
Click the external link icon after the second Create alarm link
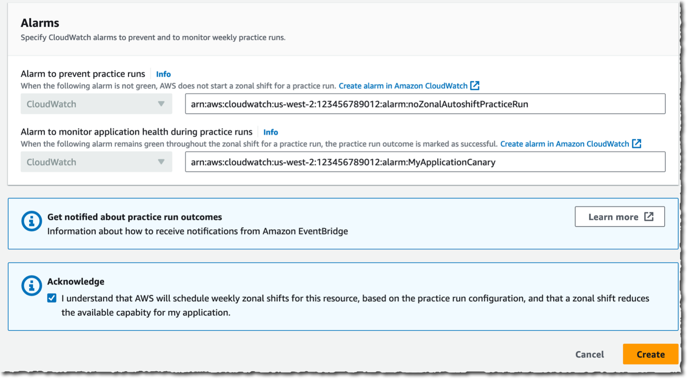637,144
